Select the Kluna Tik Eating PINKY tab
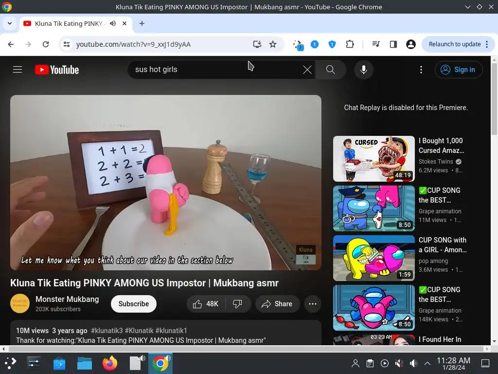This screenshot has height=374, width=498. 76,23
